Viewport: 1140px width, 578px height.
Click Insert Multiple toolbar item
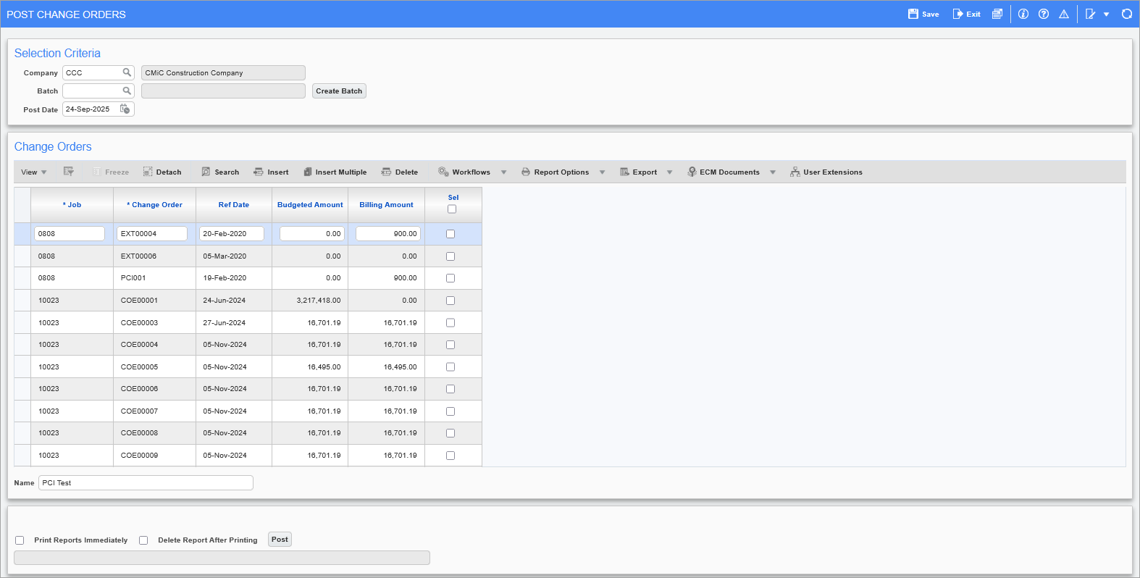coord(335,172)
